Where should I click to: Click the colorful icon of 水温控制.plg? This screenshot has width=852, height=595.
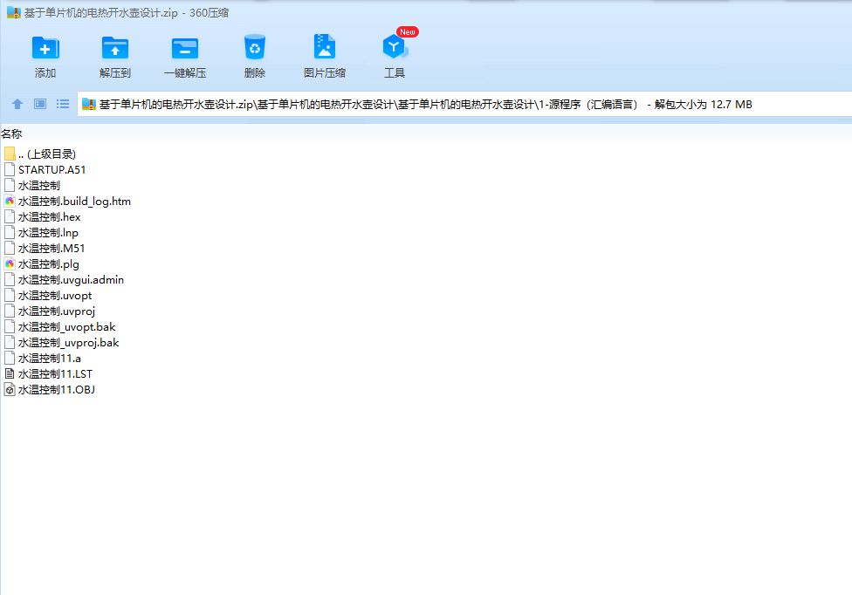tap(10, 263)
